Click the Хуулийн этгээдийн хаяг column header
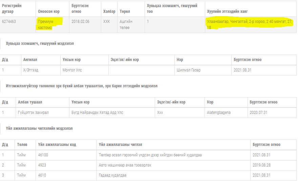The width and height of the screenshot is (298, 182). click(227, 11)
